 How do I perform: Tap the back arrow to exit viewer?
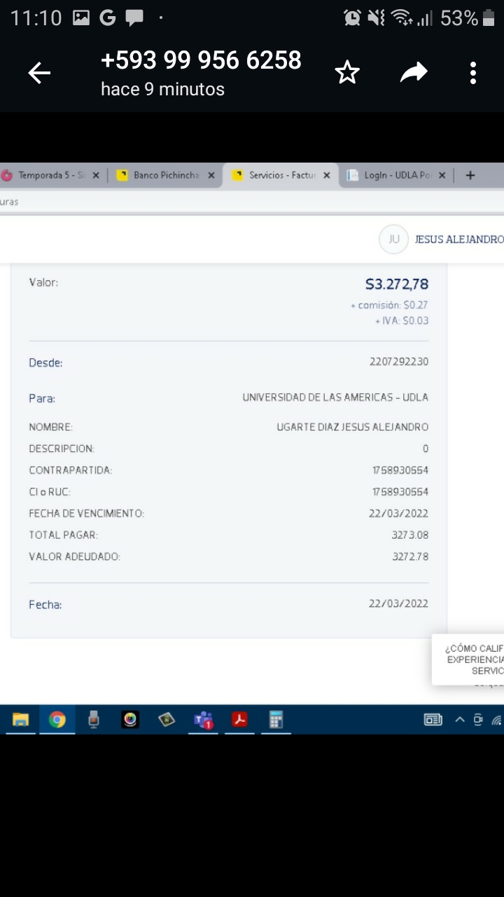click(x=39, y=73)
